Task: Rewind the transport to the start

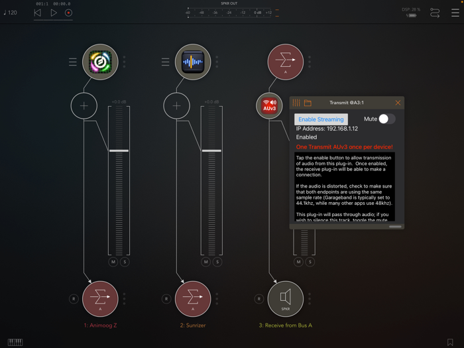Action: pos(38,13)
